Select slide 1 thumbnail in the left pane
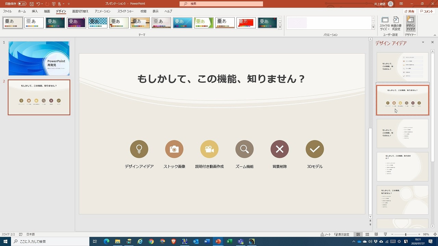438x246 pixels. pyautogui.click(x=39, y=58)
